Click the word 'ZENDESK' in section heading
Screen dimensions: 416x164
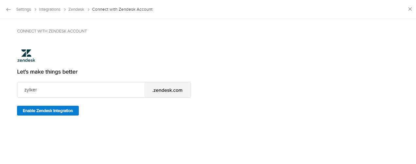click(58, 31)
